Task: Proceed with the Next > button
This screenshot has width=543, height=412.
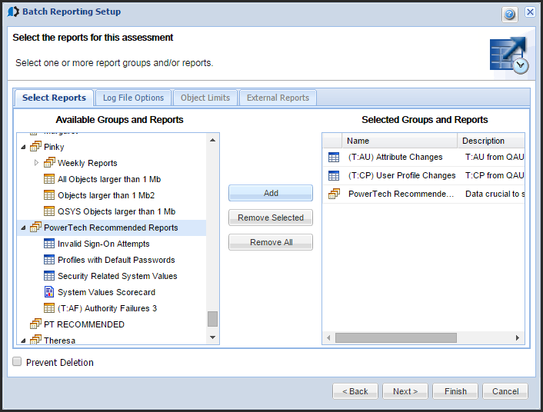Action: (x=405, y=391)
